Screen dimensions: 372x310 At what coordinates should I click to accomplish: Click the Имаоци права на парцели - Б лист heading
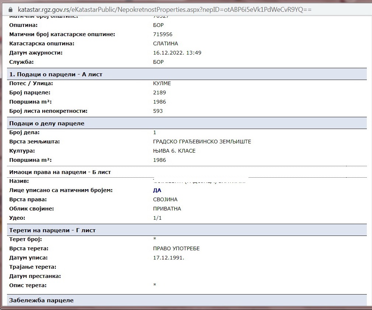(60, 172)
